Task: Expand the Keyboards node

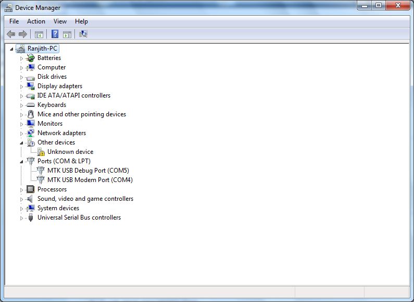Action: (x=22, y=105)
